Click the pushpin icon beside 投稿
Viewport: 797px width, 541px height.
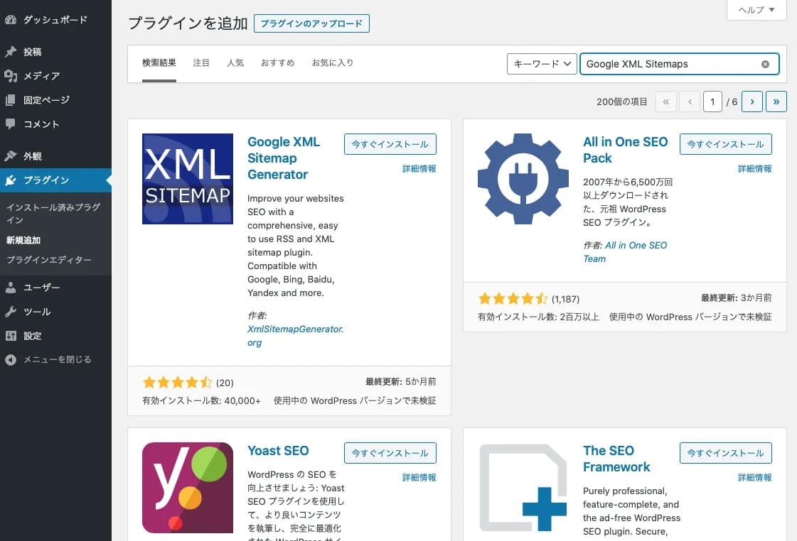point(11,52)
